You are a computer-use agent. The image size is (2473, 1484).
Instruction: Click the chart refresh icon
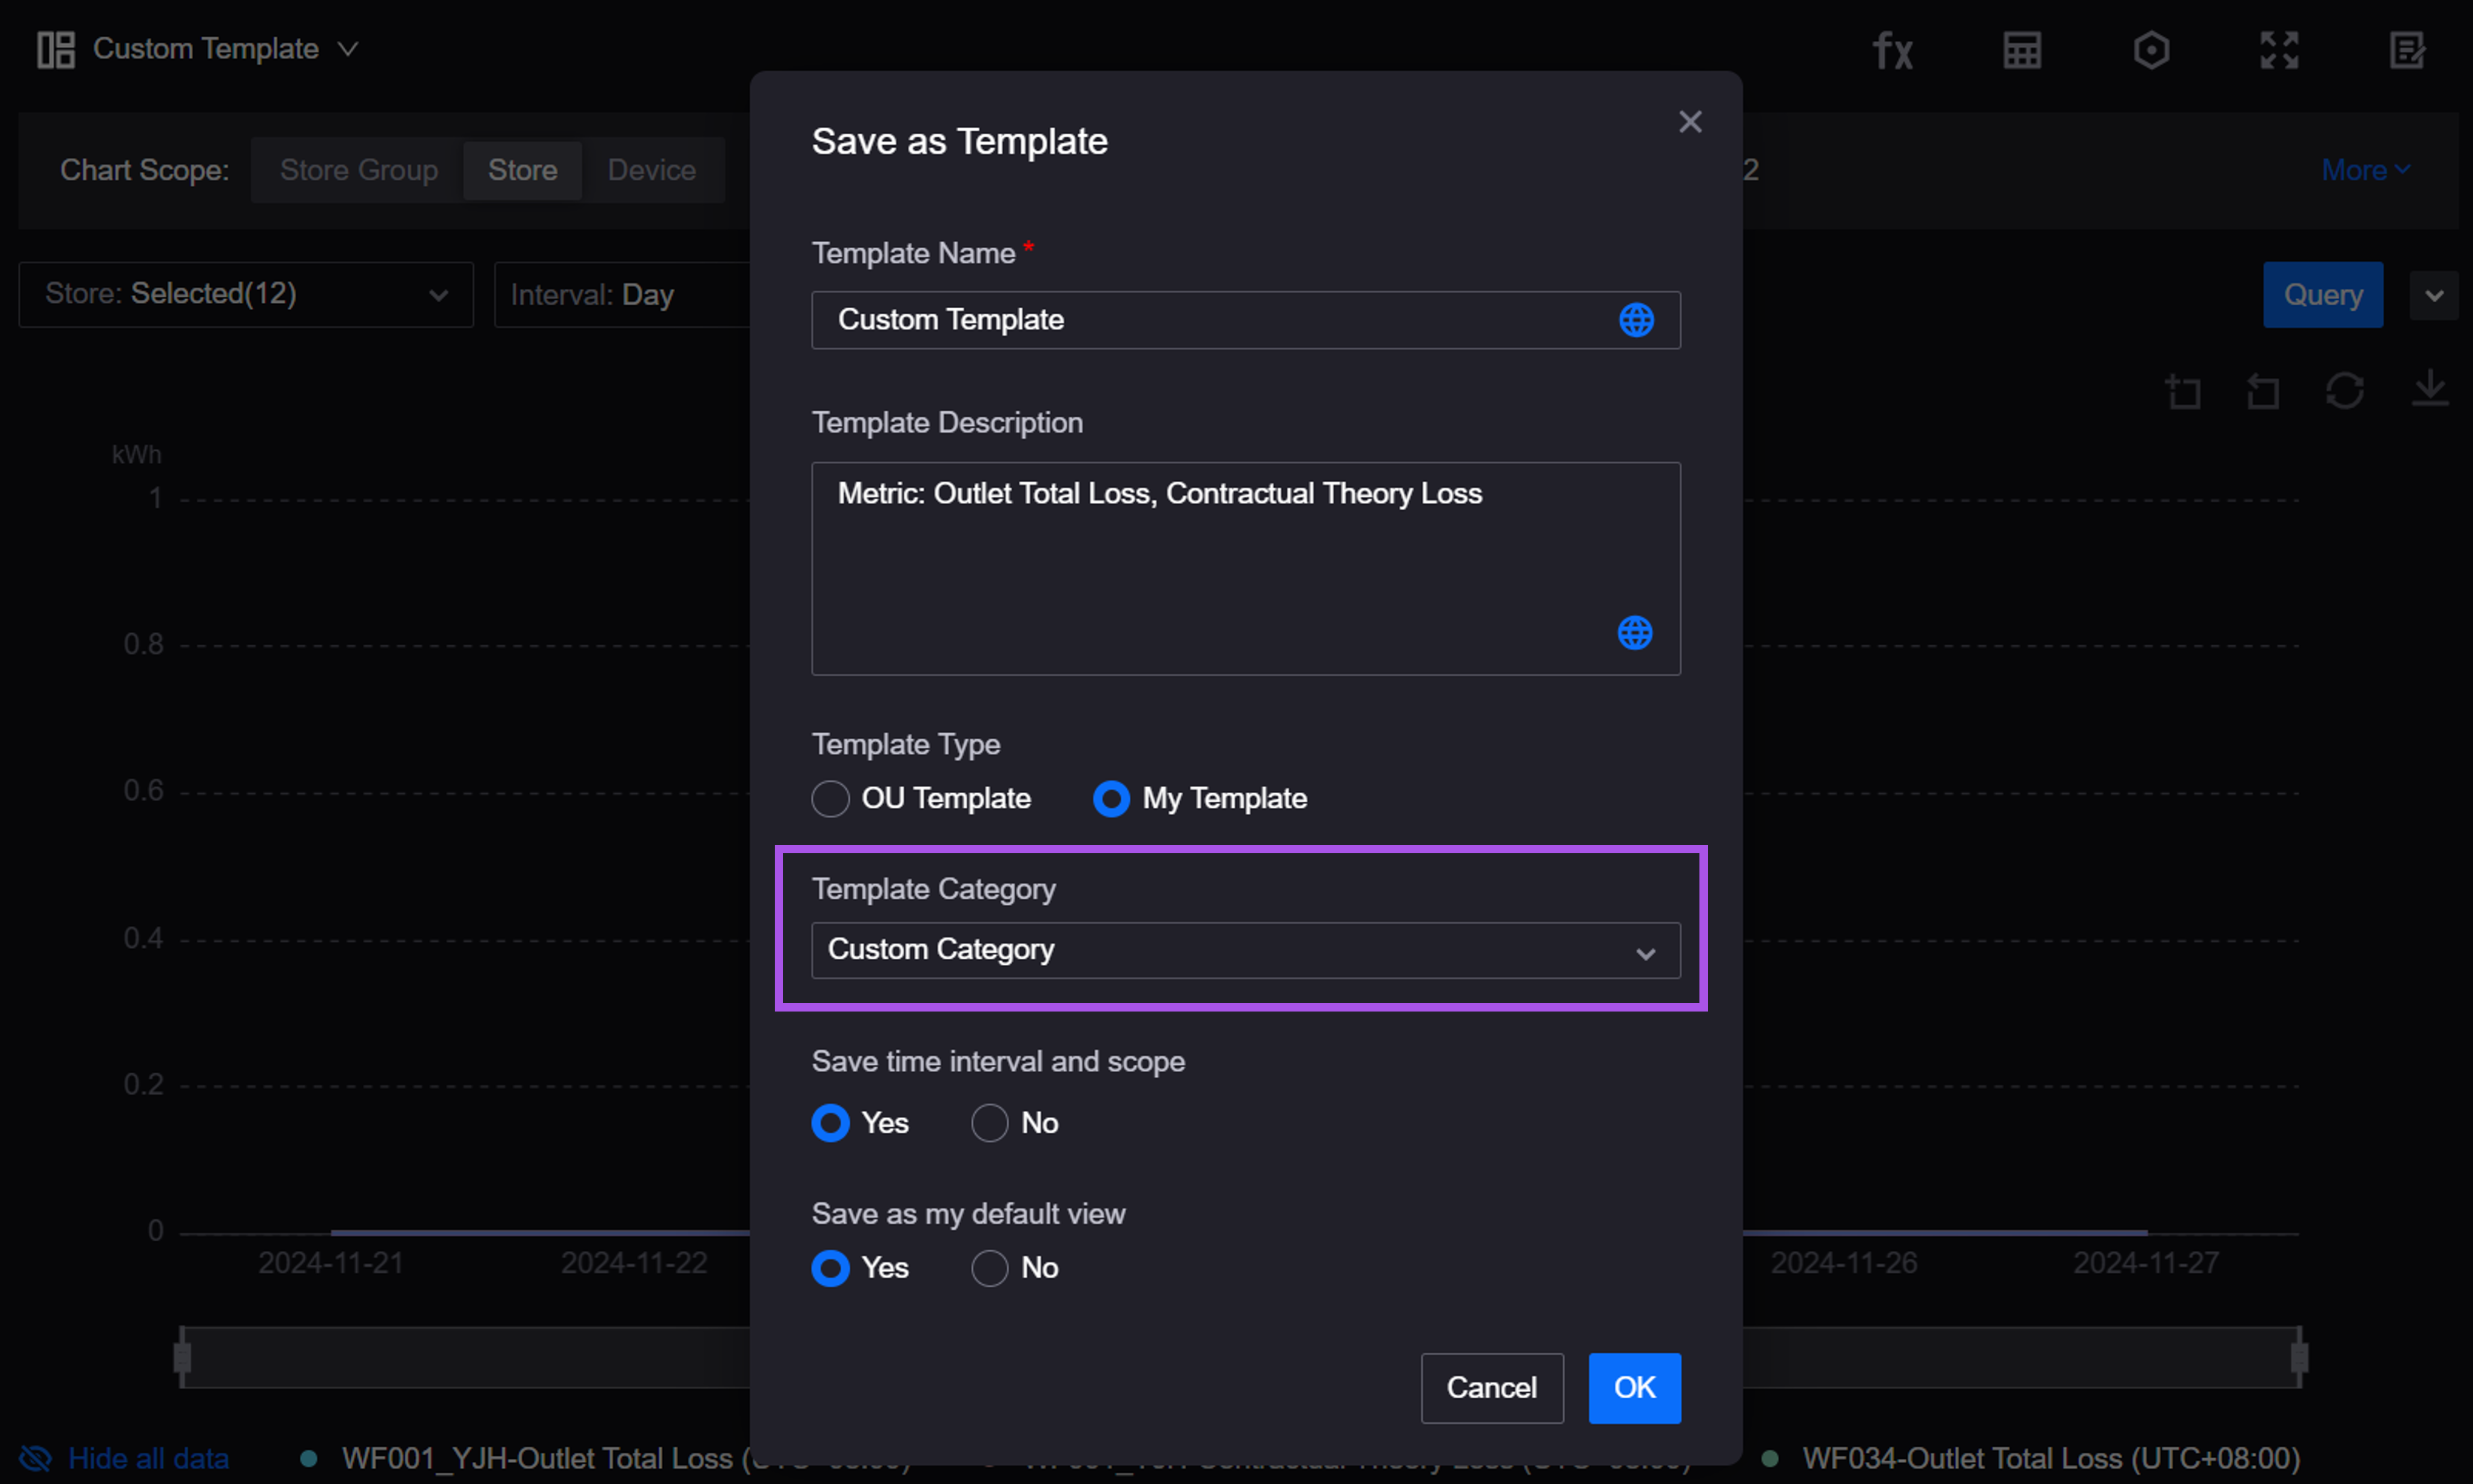click(x=2344, y=391)
